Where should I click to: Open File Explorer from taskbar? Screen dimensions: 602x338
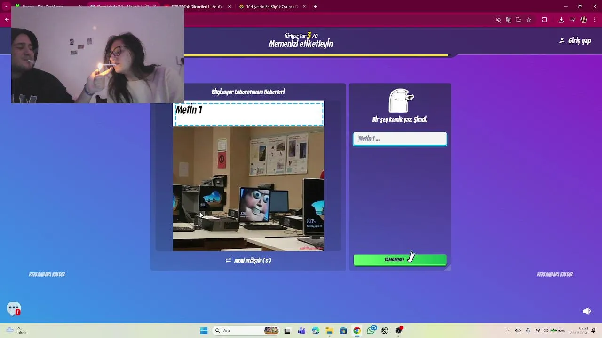pyautogui.click(x=329, y=330)
